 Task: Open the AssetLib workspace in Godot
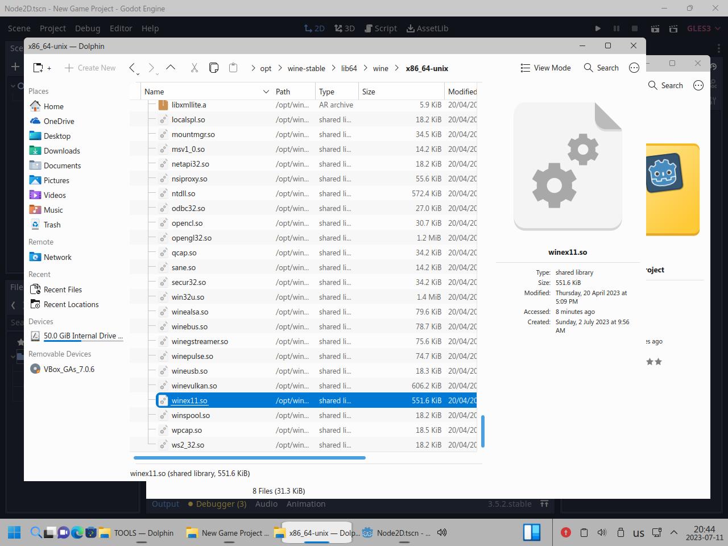427,28
